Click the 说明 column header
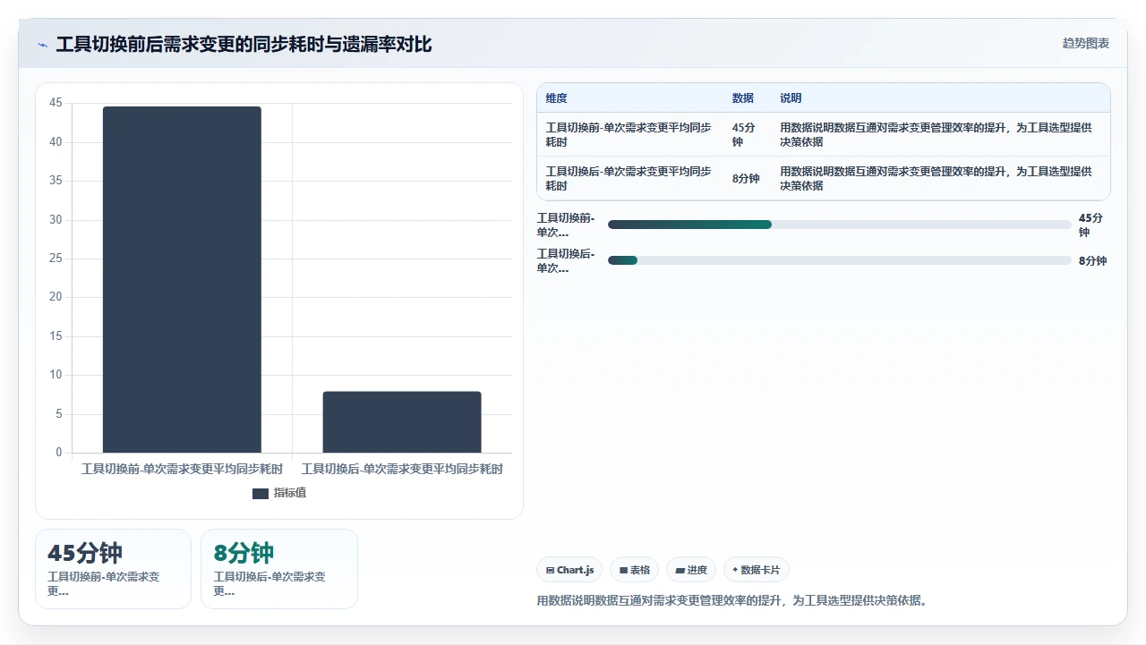This screenshot has width=1146, height=645. pos(791,98)
